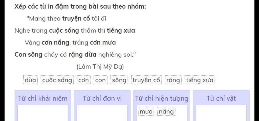Select the word chip 'cuộc sống'
The image size is (259, 121).
point(57,80)
